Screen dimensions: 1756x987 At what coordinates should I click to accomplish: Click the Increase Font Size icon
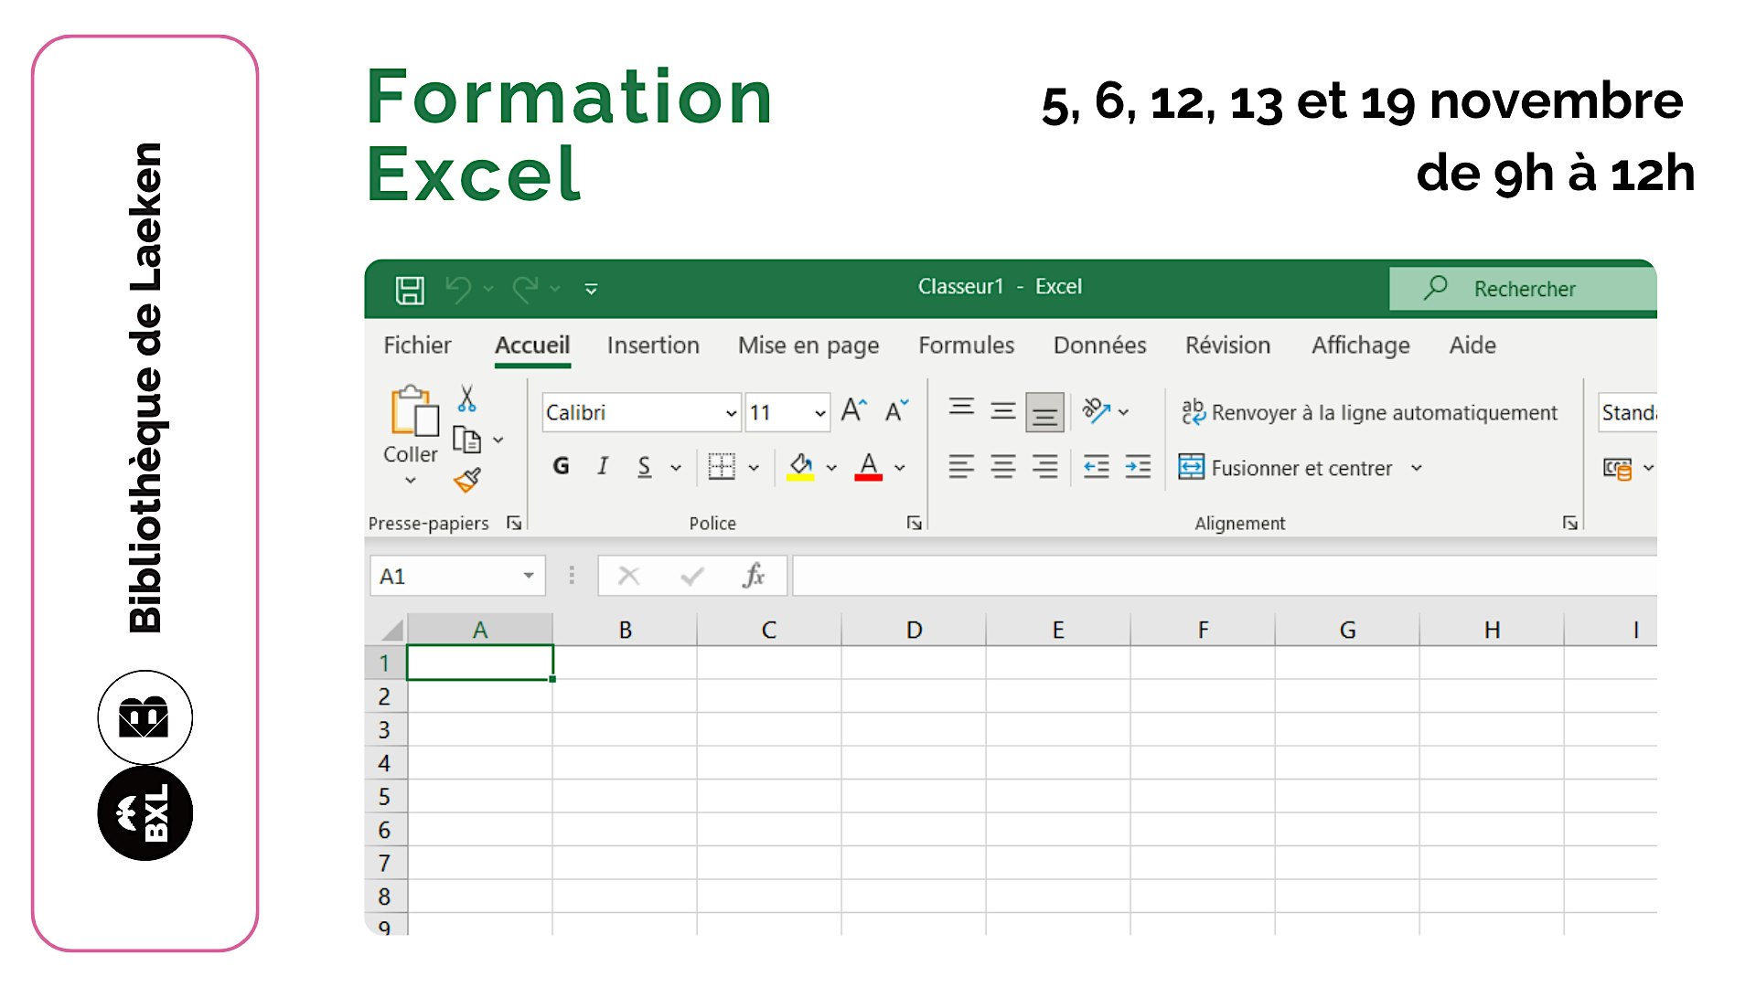click(x=853, y=410)
